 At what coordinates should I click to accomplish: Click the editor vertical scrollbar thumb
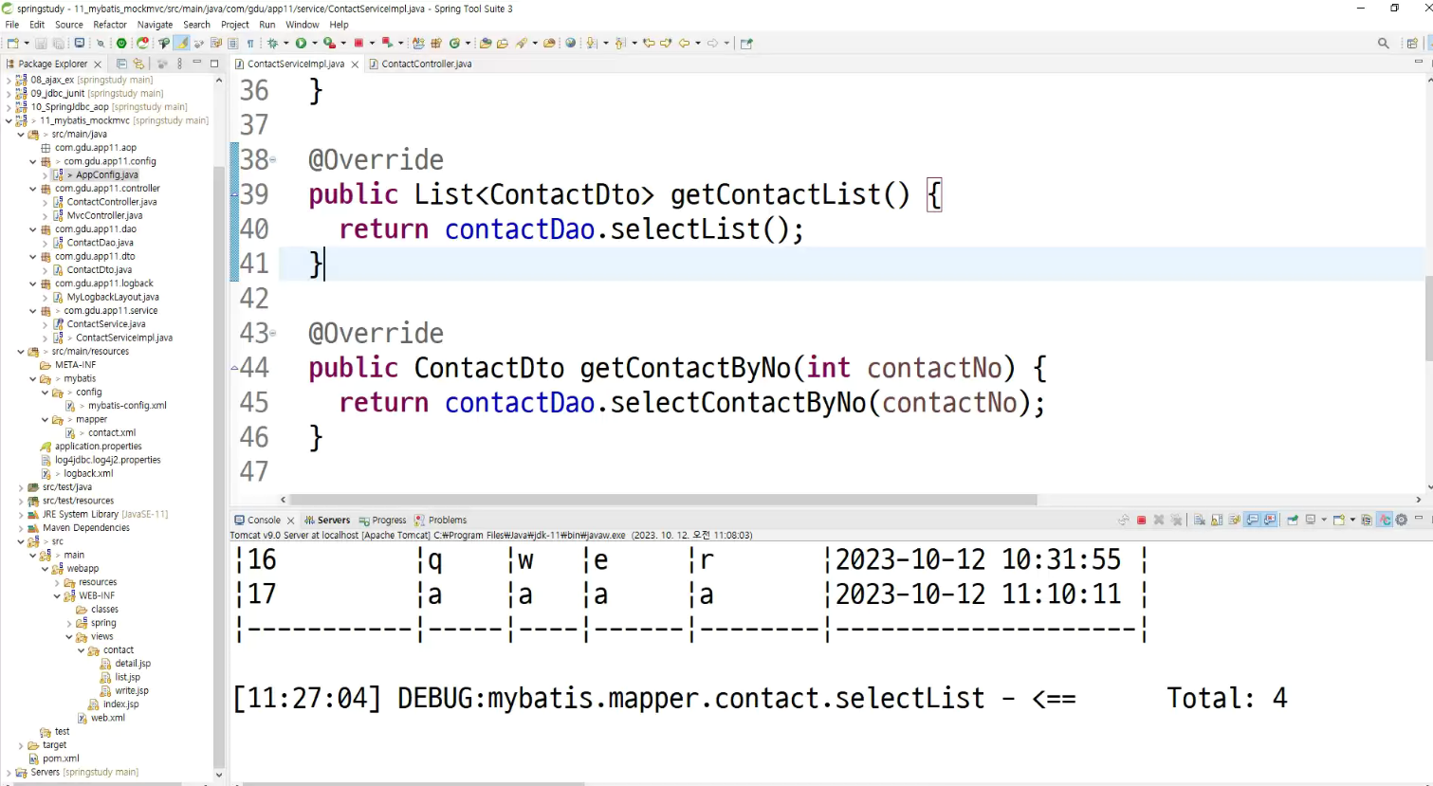[1427, 318]
